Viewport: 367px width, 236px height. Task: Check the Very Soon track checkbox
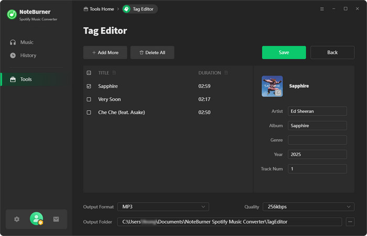(x=89, y=99)
